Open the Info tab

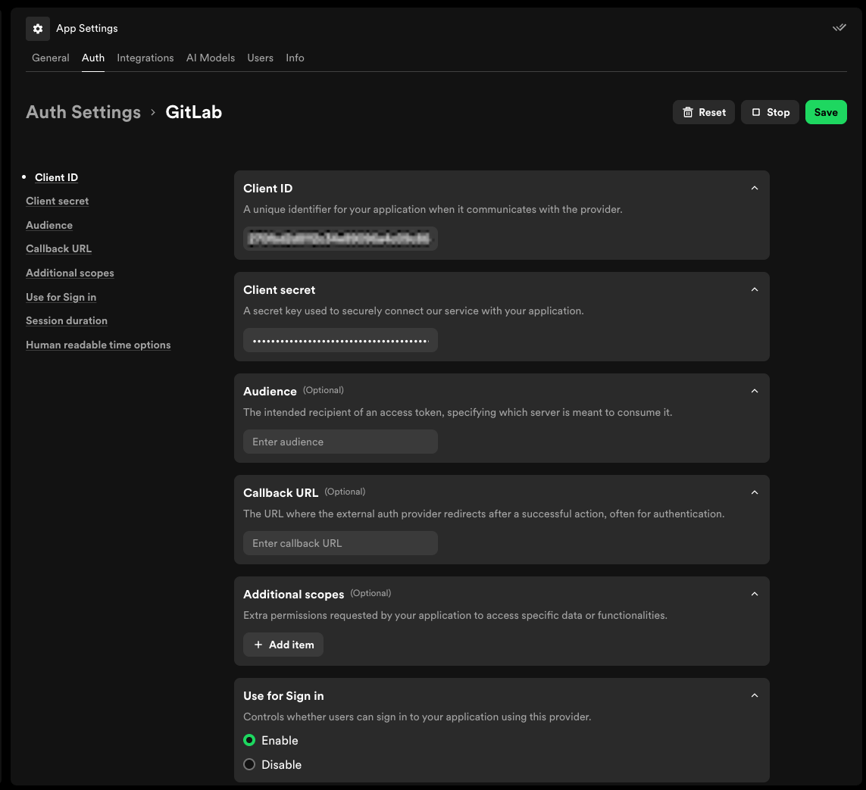click(x=295, y=58)
